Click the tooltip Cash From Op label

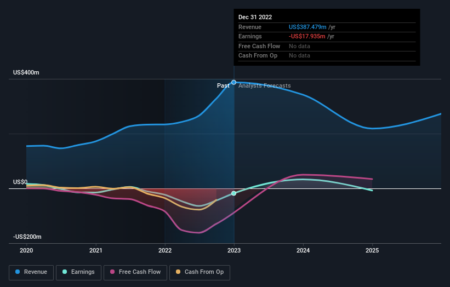click(x=258, y=56)
